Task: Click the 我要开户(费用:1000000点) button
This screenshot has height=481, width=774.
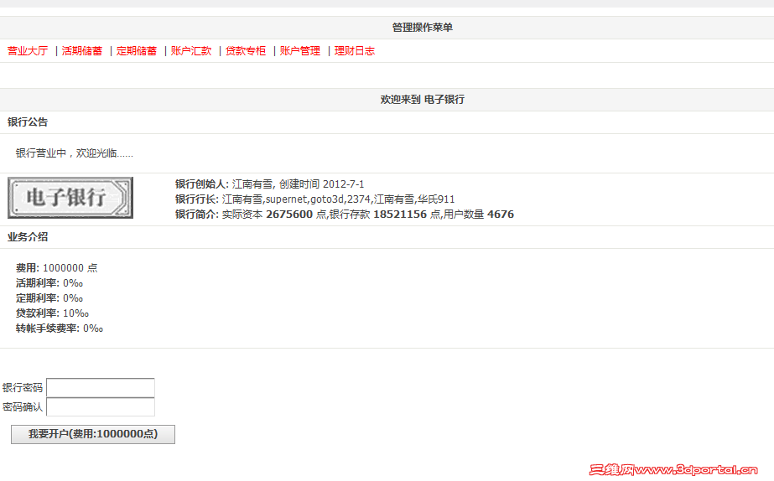Action: point(93,434)
